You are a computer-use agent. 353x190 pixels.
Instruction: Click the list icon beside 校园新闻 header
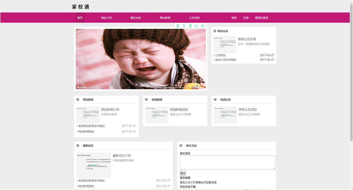tap(146, 100)
